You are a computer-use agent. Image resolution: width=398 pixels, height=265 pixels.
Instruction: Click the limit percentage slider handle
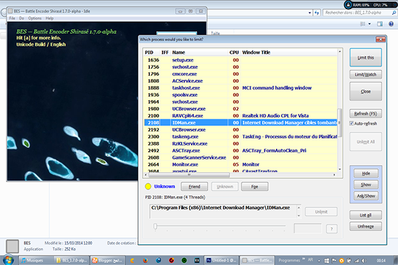point(155,226)
